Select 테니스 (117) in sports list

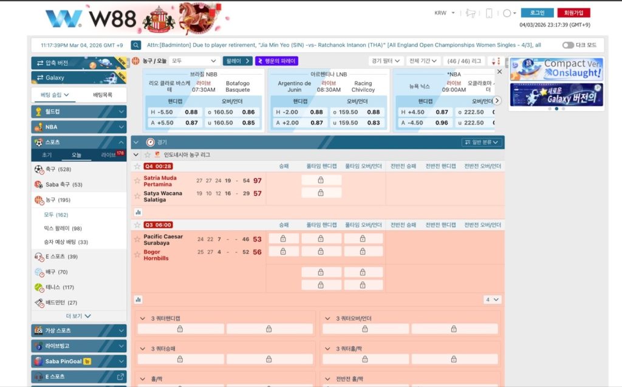[x=79, y=287]
